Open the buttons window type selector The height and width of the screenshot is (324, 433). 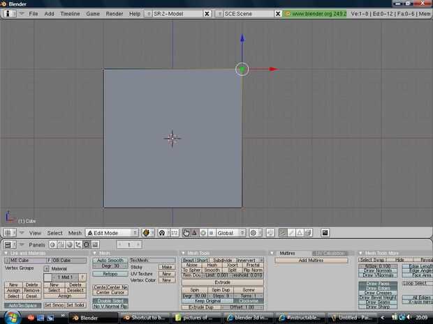(9, 245)
